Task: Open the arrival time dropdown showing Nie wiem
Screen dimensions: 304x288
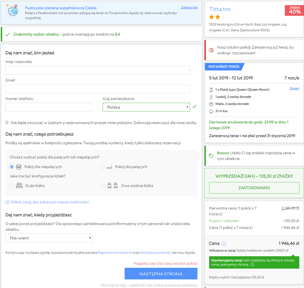Action: pos(49,238)
